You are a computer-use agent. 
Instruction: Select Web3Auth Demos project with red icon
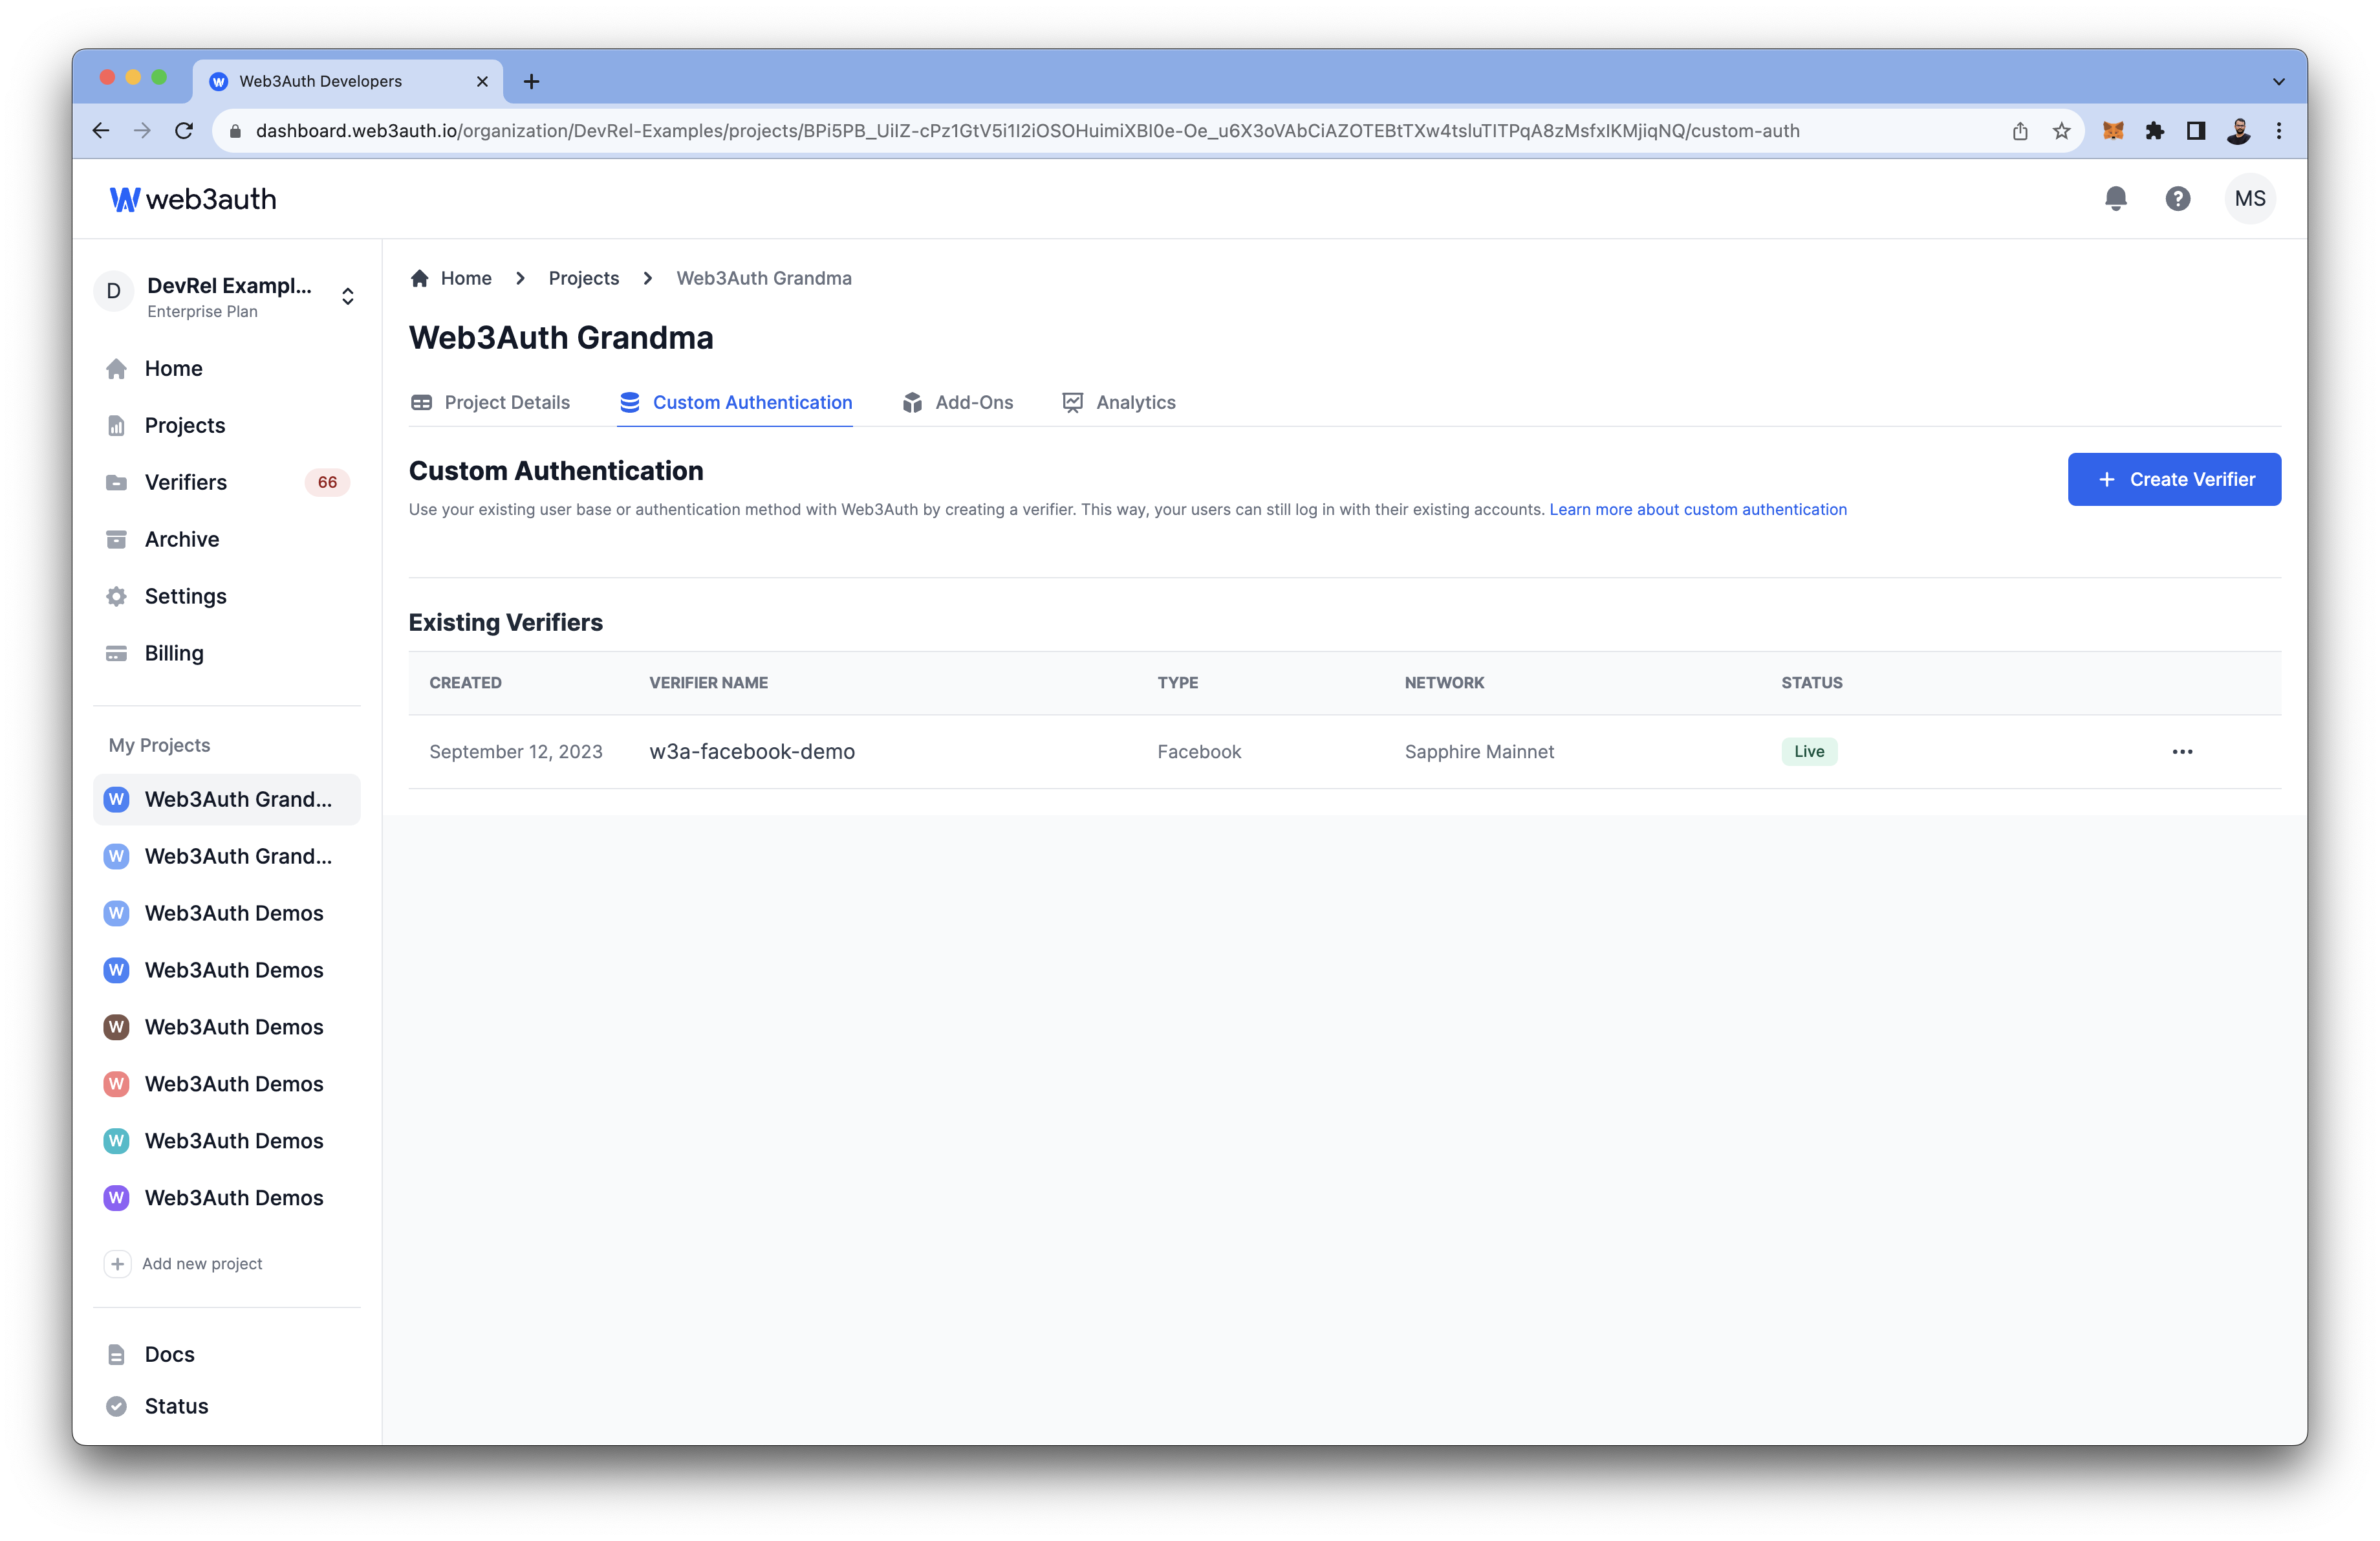coord(226,1084)
